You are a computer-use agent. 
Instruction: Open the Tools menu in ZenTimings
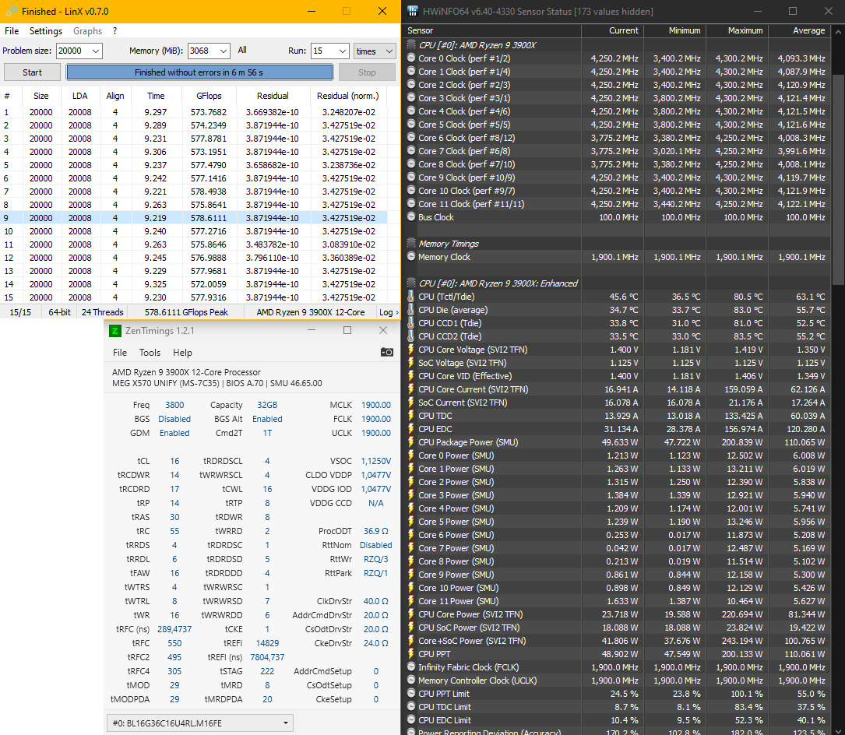pyautogui.click(x=150, y=353)
